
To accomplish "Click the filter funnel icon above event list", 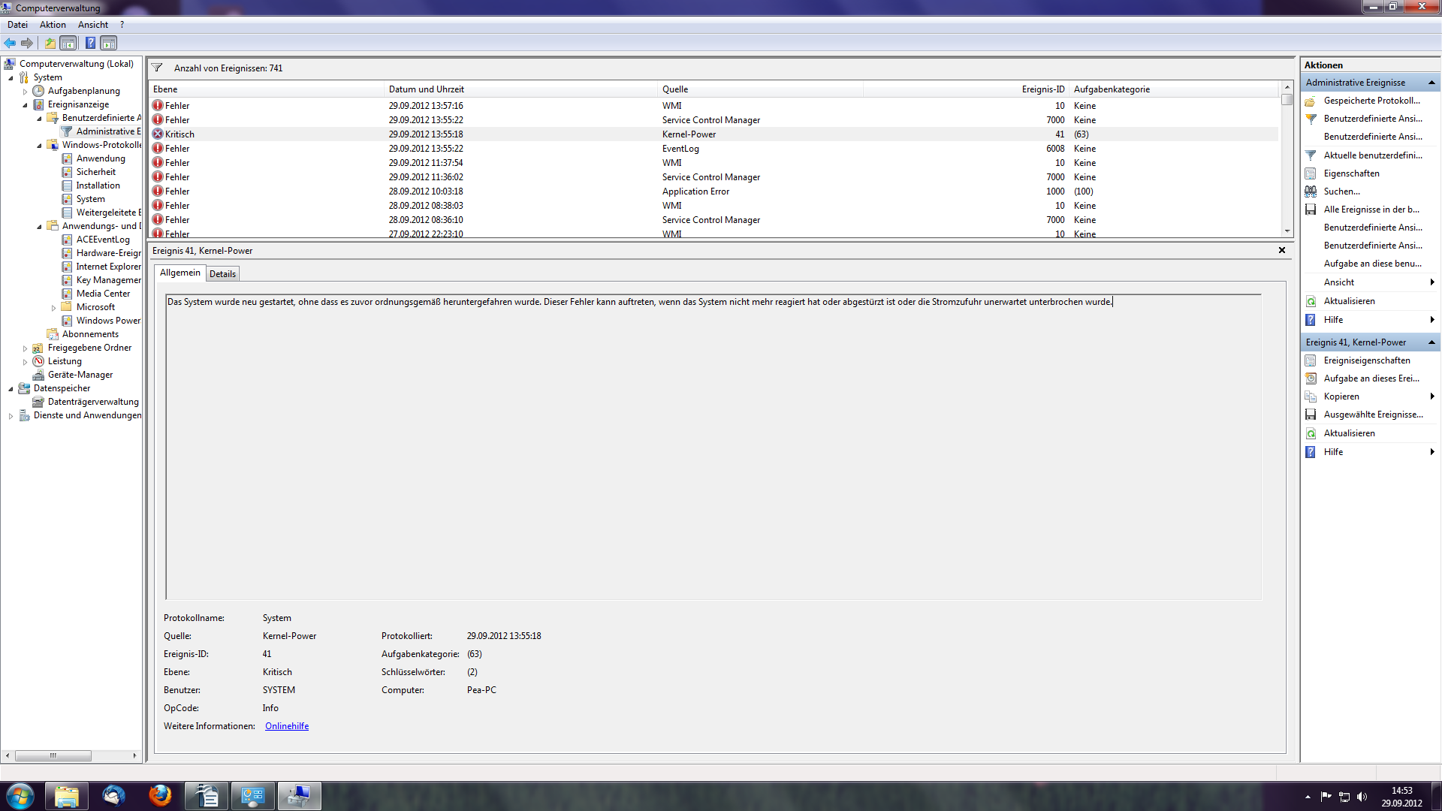I will (157, 68).
